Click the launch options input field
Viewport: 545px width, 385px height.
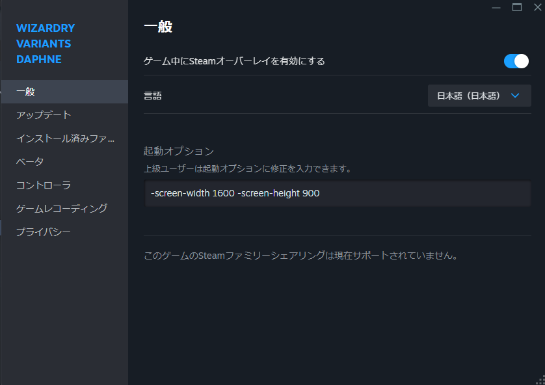point(337,193)
